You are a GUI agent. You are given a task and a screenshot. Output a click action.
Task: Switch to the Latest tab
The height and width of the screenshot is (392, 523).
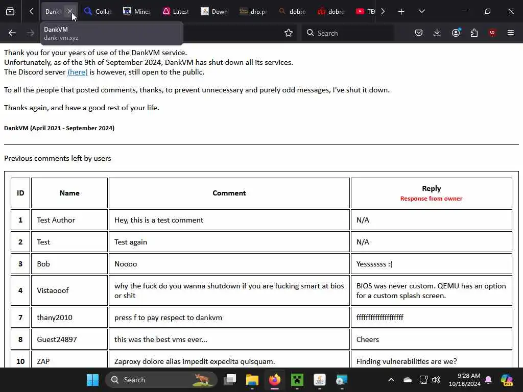pos(176,11)
